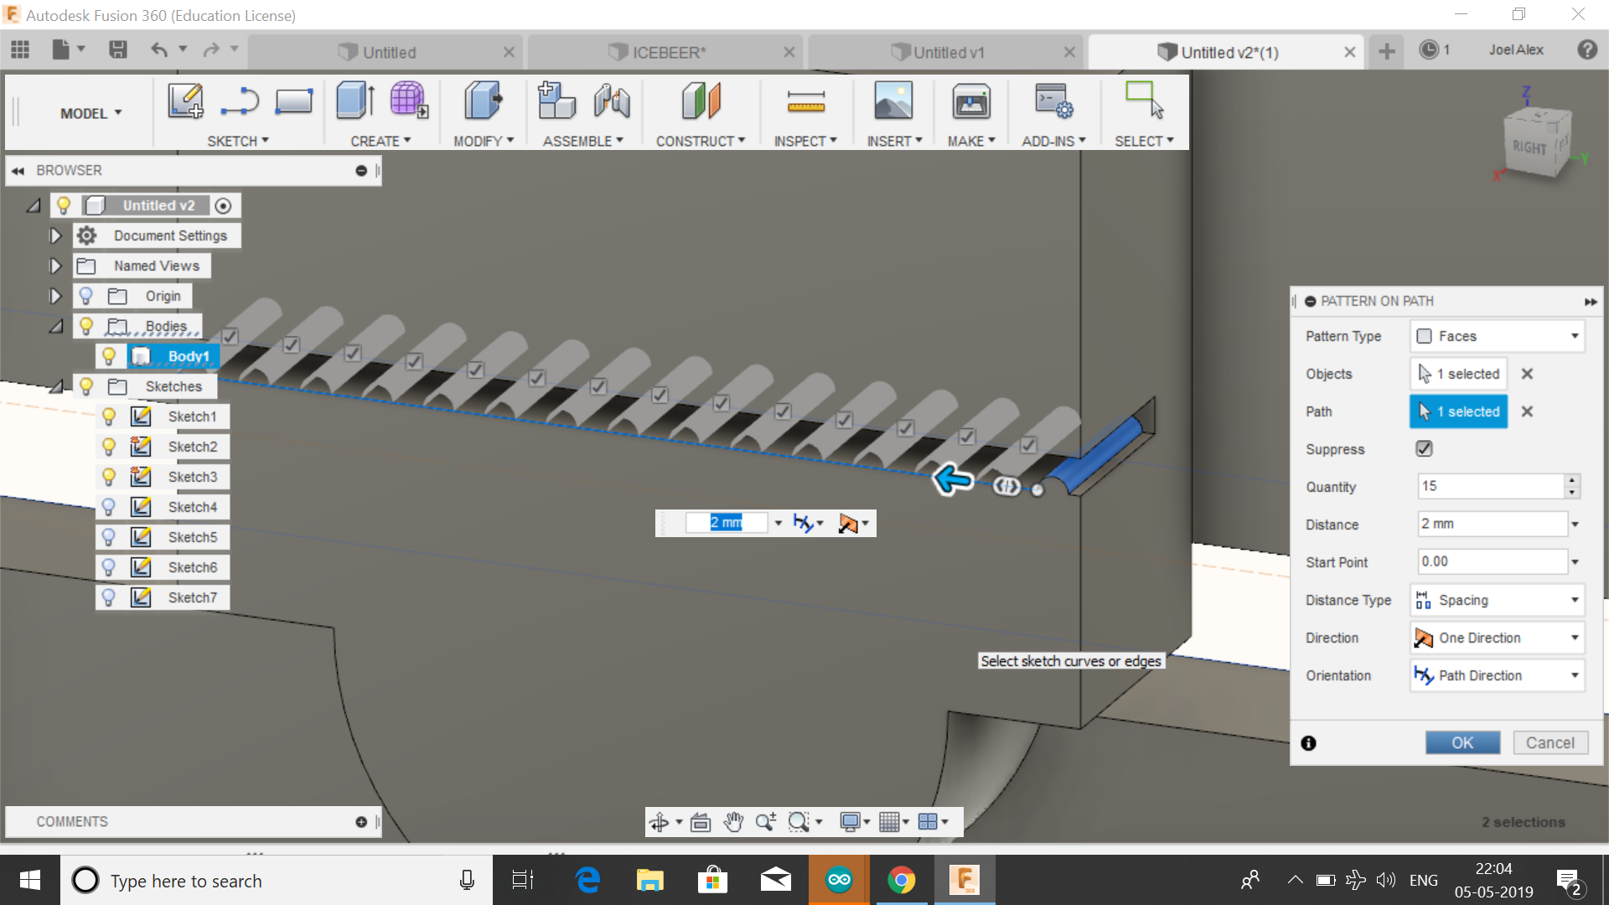1609x905 pixels.
Task: Open the CONSTRUCT menu
Action: coord(700,141)
